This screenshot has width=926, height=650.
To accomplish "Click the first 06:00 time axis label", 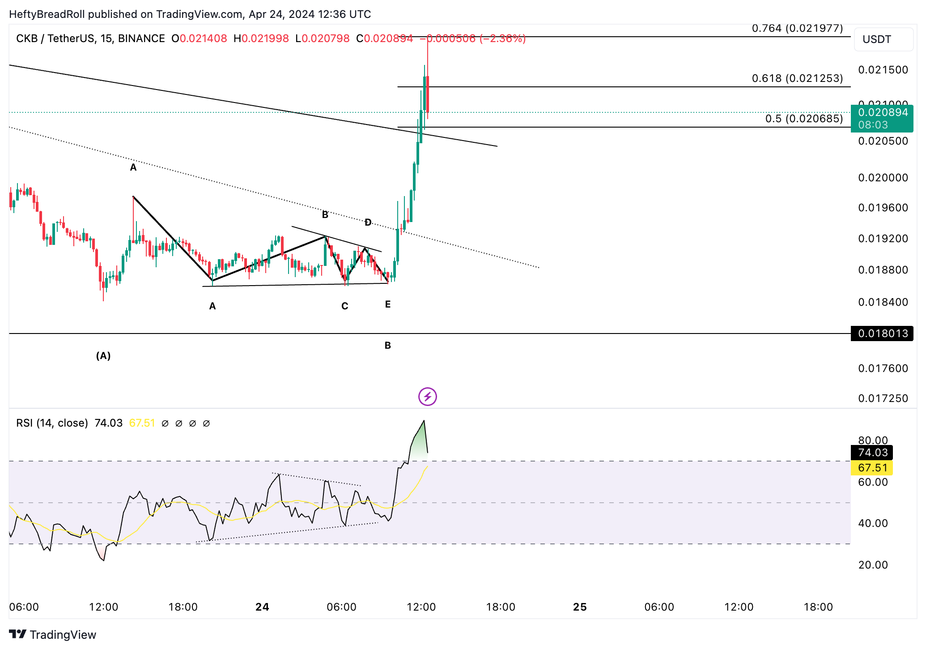I will (24, 607).
